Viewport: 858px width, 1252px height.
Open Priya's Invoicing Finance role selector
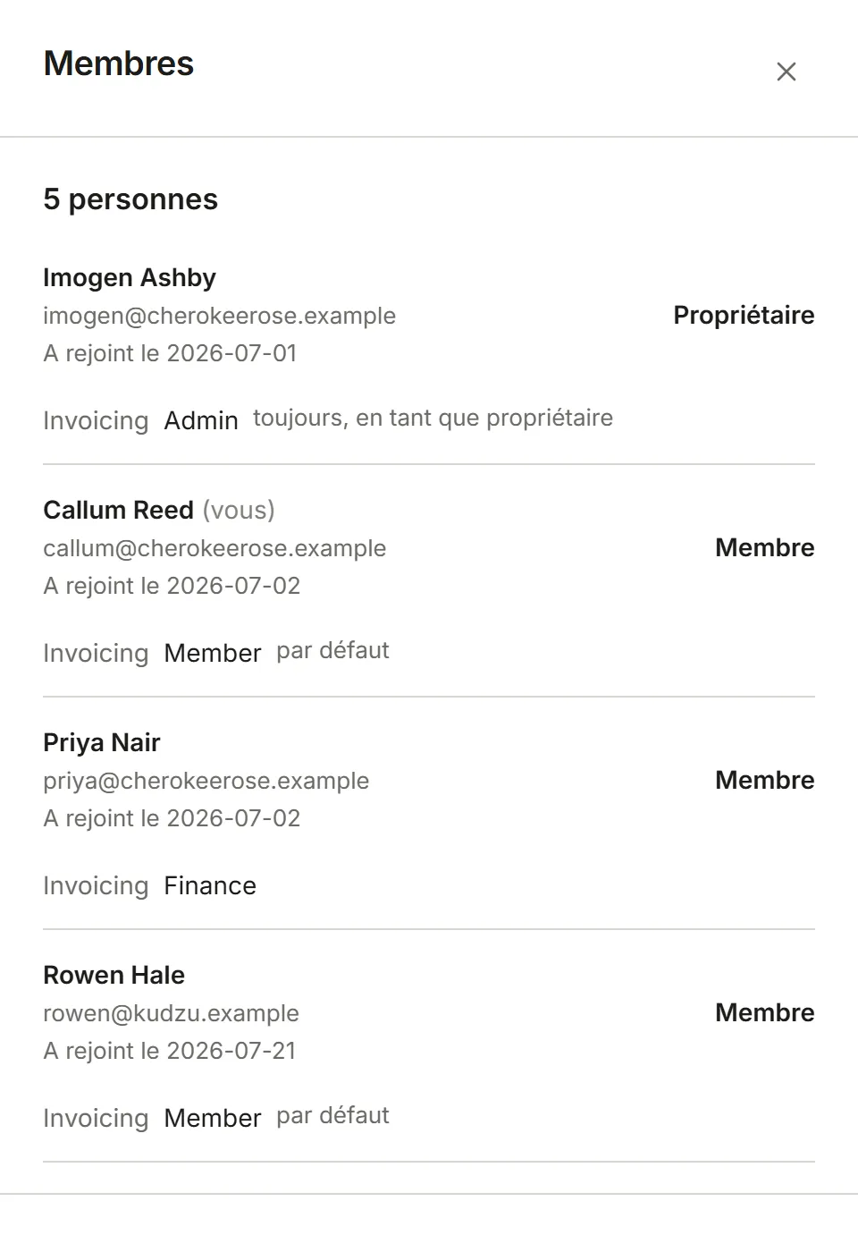coord(210,885)
